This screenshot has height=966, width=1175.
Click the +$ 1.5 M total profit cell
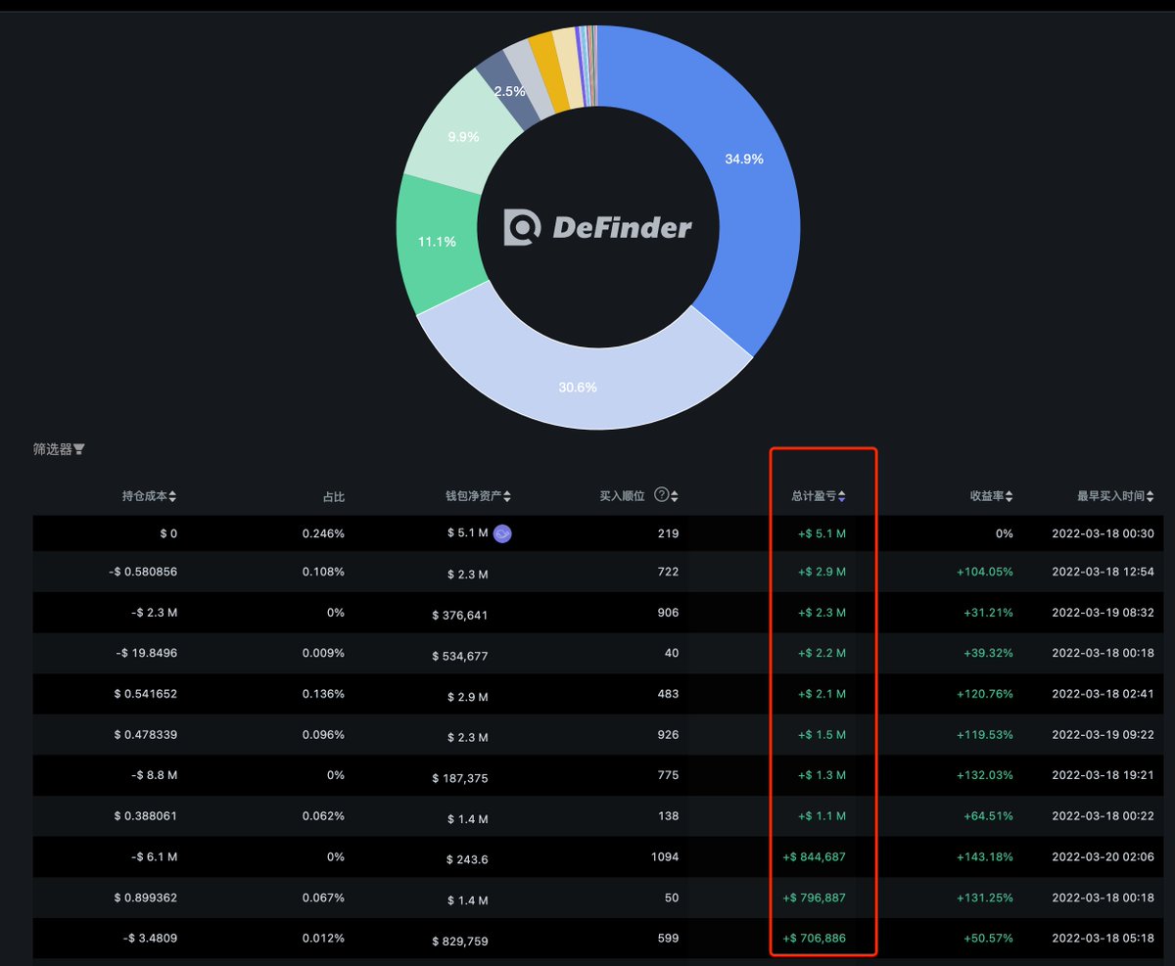point(822,734)
